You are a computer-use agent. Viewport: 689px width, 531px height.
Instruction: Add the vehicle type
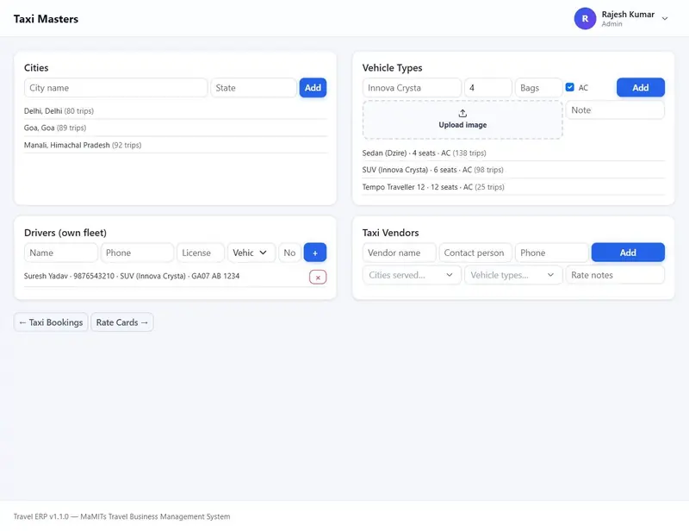click(x=641, y=88)
